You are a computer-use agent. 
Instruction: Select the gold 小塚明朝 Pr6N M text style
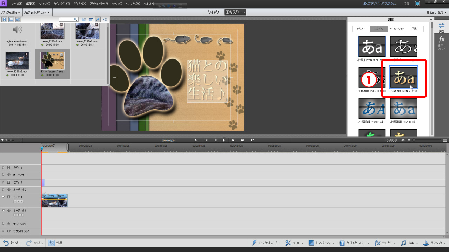tap(403, 78)
